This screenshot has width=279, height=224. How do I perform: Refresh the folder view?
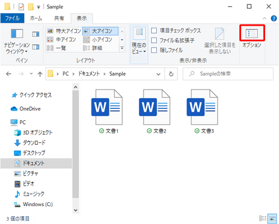171,74
